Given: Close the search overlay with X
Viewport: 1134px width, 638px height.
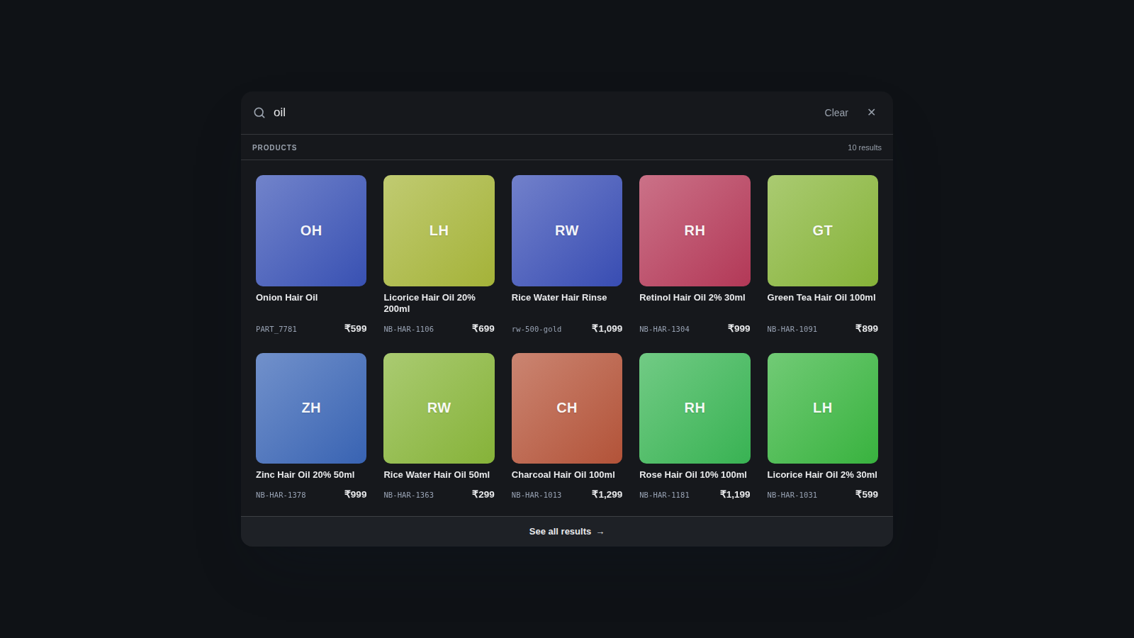Looking at the screenshot, I should pos(872,112).
